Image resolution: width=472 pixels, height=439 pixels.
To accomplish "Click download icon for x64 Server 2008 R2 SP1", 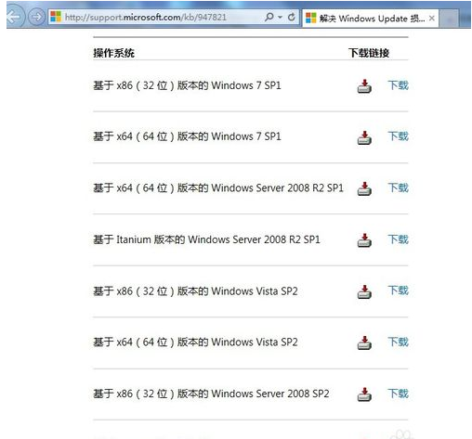I will 364,188.
